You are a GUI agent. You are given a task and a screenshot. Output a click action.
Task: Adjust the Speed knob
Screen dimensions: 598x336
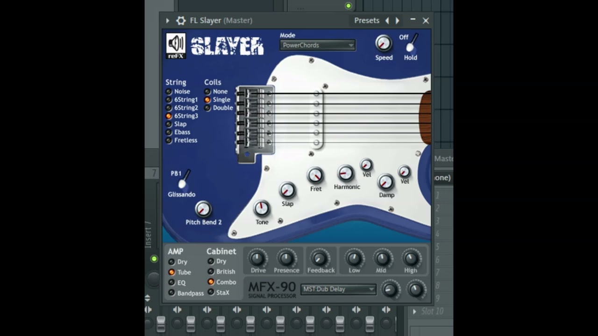[x=384, y=43]
